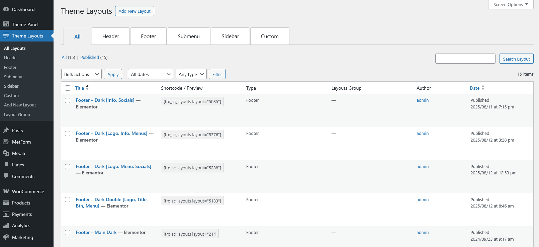
Task: Click the Media library icon
Action: (6, 153)
